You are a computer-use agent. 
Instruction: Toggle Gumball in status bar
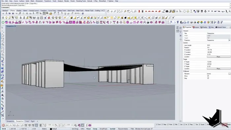pos(113,129)
